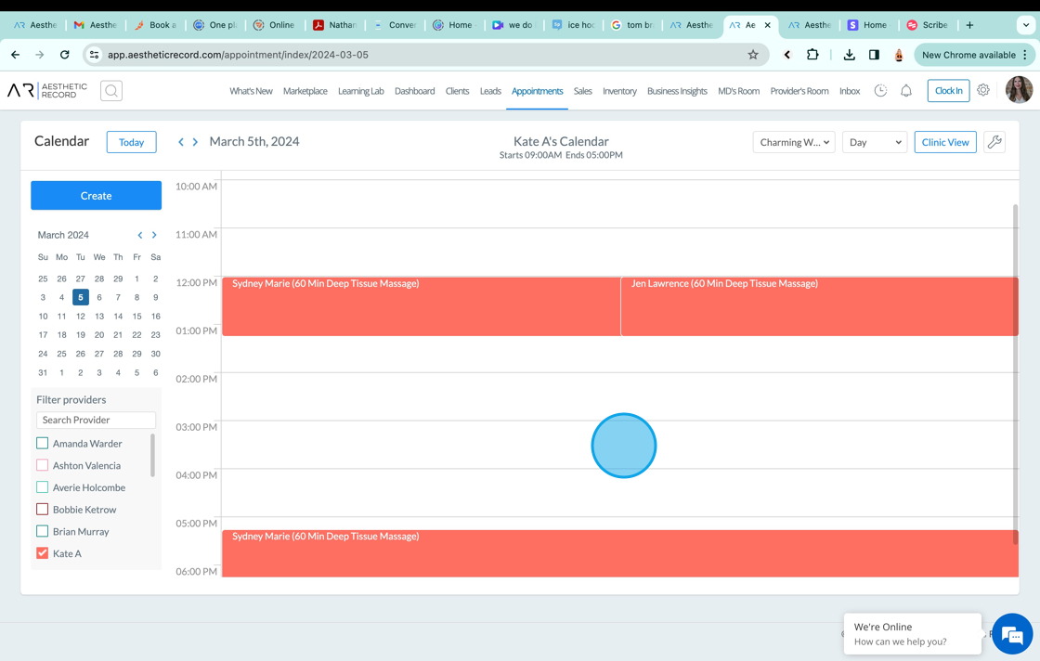Open the Inbox menu item

tap(850, 91)
